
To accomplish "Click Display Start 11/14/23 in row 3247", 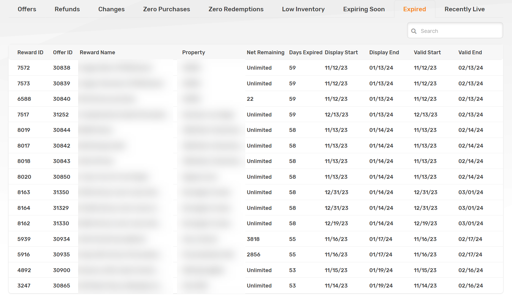I will 336,286.
